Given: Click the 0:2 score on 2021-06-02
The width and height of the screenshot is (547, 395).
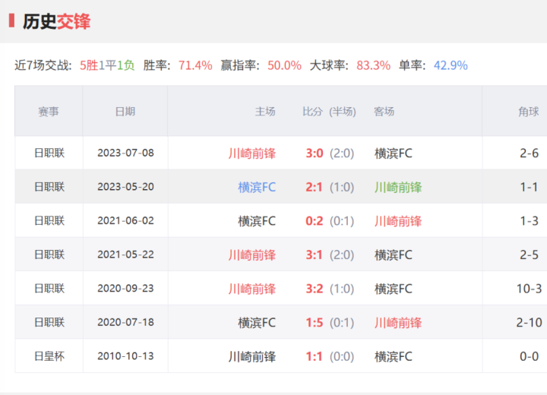Looking at the screenshot, I should coord(315,221).
